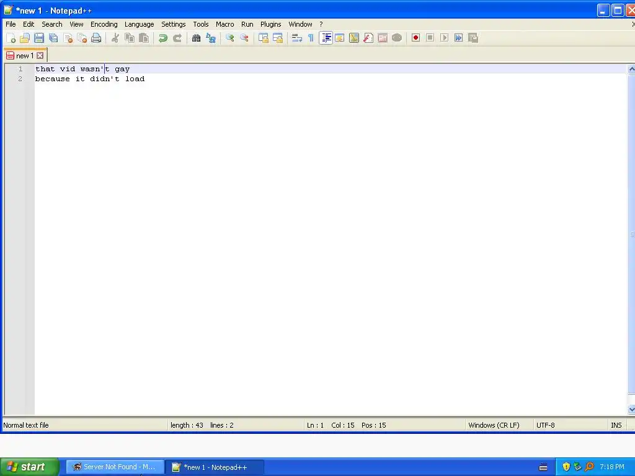Open the View menu
The image size is (635, 476).
[x=76, y=24]
